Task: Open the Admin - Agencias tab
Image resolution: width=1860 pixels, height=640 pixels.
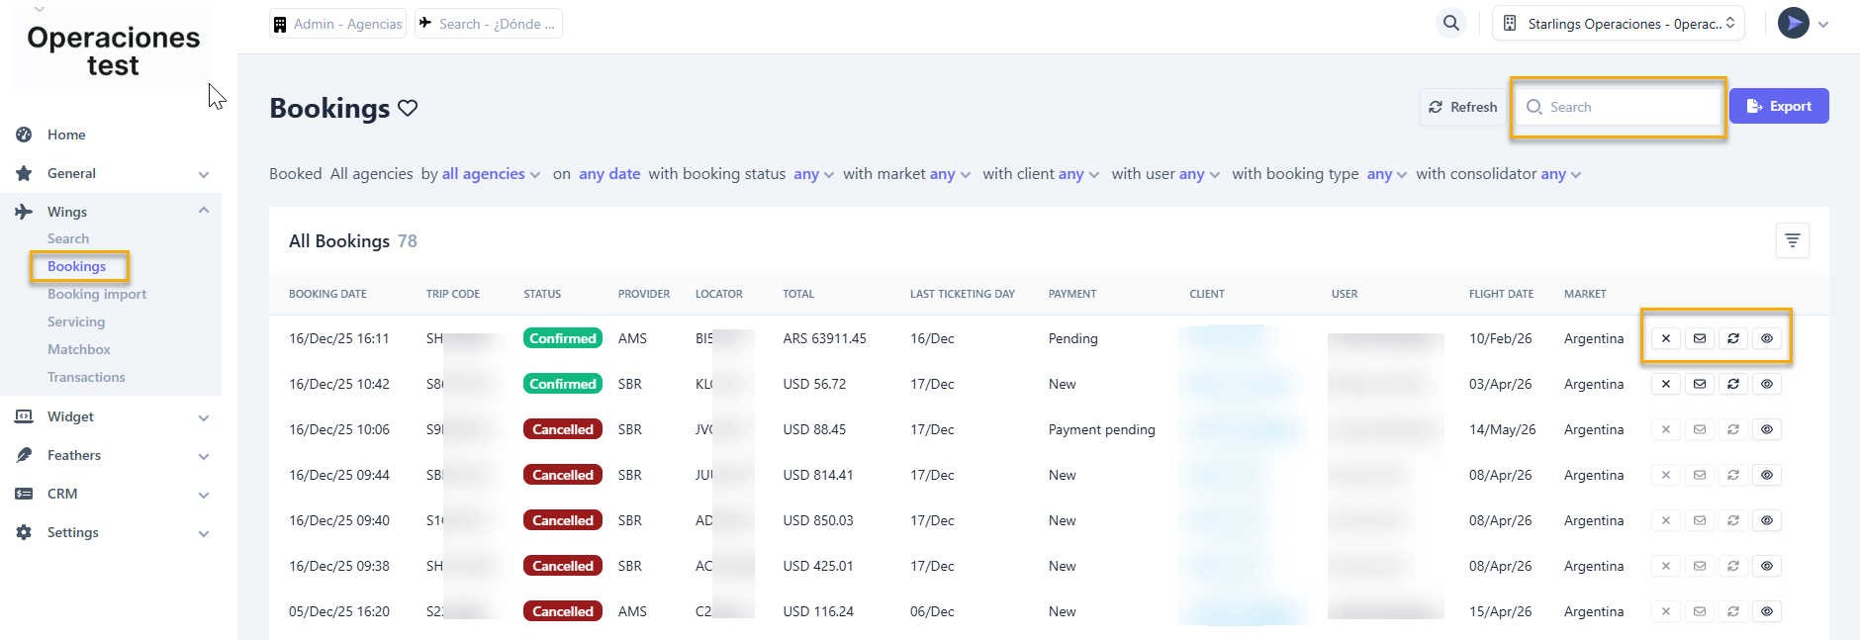Action: [338, 24]
